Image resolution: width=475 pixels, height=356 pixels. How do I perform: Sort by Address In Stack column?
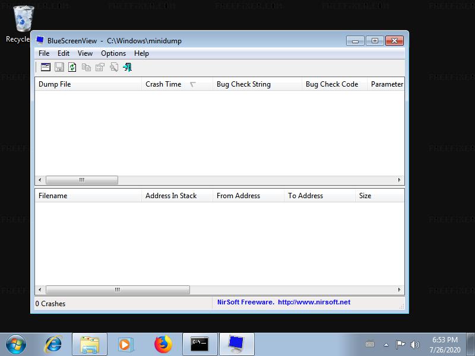(177, 196)
